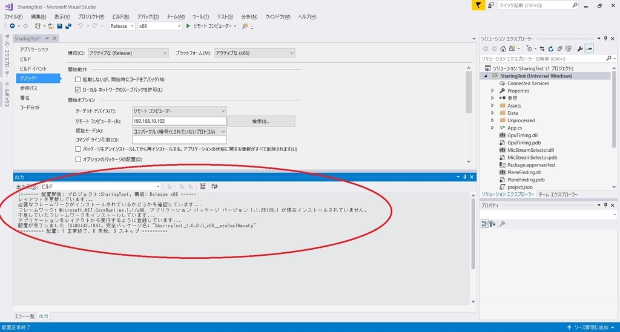Click Clear All icon in Output panel
This screenshot has width=620, height=332.
tap(203, 186)
